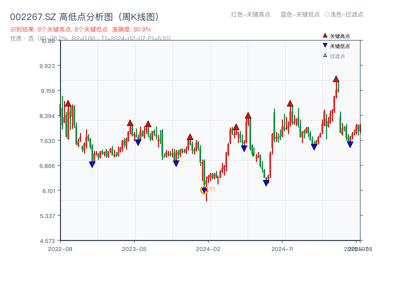The width and height of the screenshot is (400, 300).
Task: Click y-axis value 5.337
Action: 47,216
